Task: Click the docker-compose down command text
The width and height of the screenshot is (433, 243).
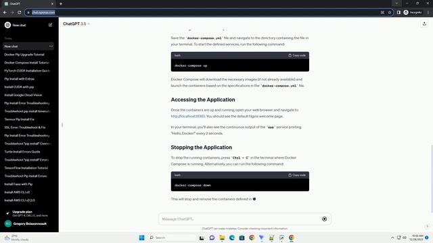Action: tap(193, 186)
